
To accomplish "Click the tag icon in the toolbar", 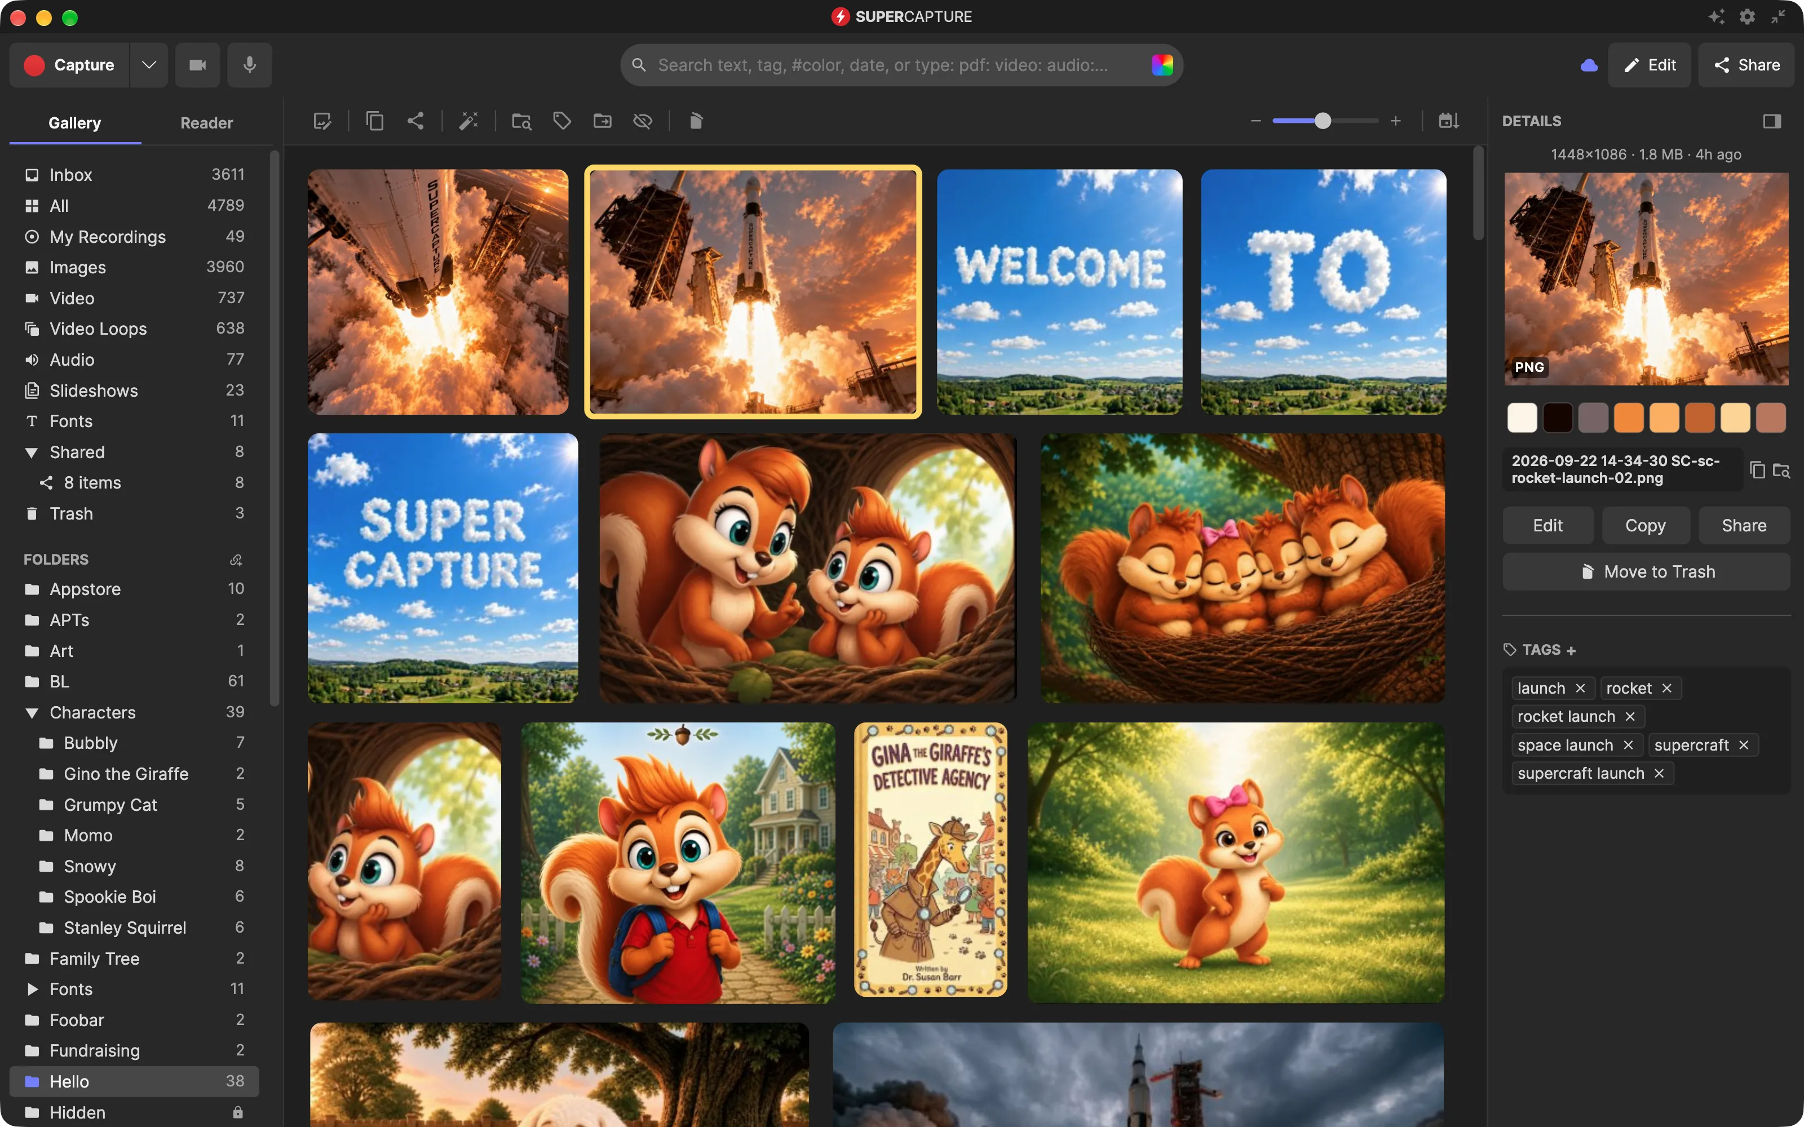I will (x=562, y=121).
